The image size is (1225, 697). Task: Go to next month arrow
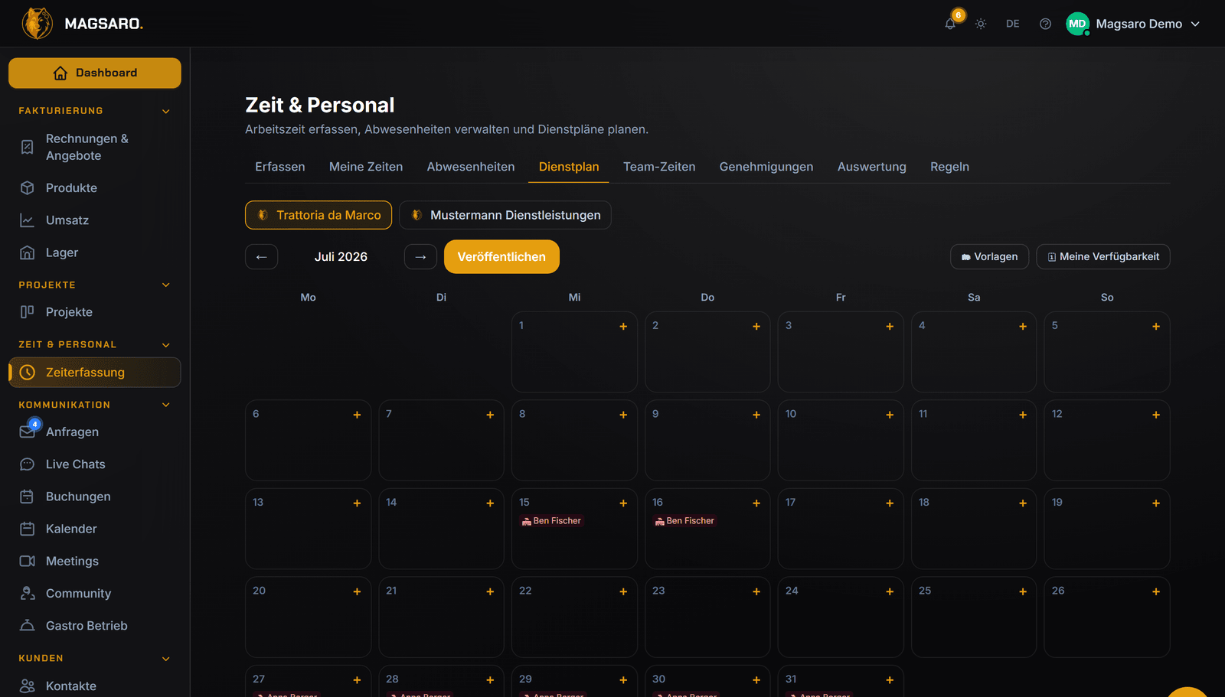(x=420, y=257)
